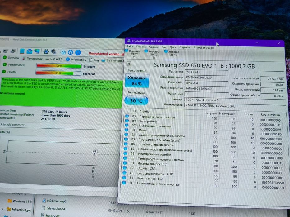Click the Атрибут column header
Viewport: 290px width, 217px height.
pos(145,111)
